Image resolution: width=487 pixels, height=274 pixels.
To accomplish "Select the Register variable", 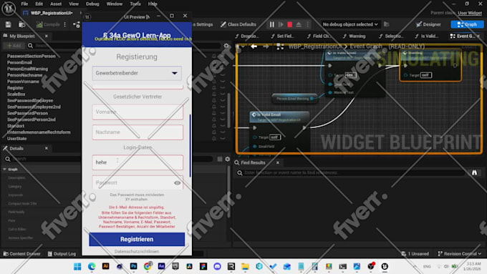I will click(15, 88).
